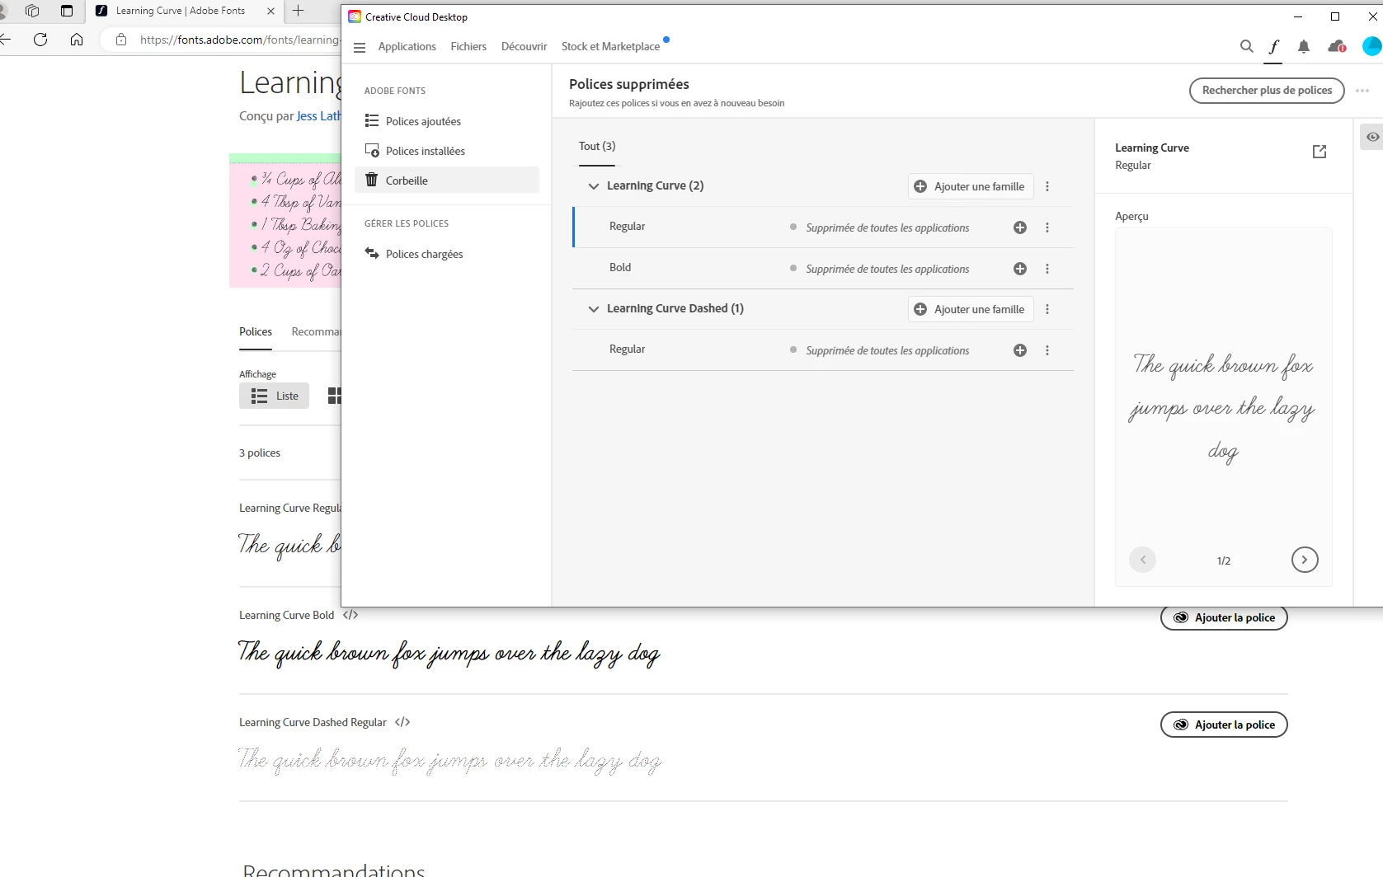Image resolution: width=1383 pixels, height=877 pixels.
Task: Open more options for Learning Curve Regular row
Action: 1047,227
